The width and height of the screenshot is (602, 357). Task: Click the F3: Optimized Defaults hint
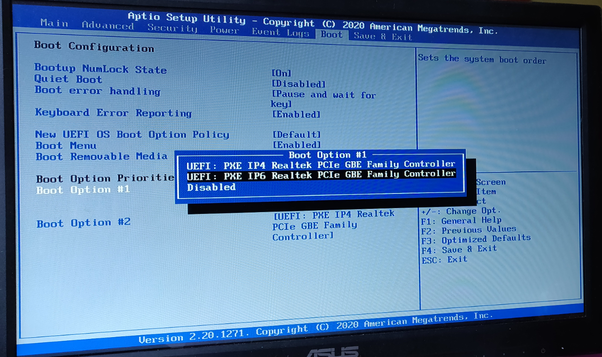pyautogui.click(x=476, y=239)
